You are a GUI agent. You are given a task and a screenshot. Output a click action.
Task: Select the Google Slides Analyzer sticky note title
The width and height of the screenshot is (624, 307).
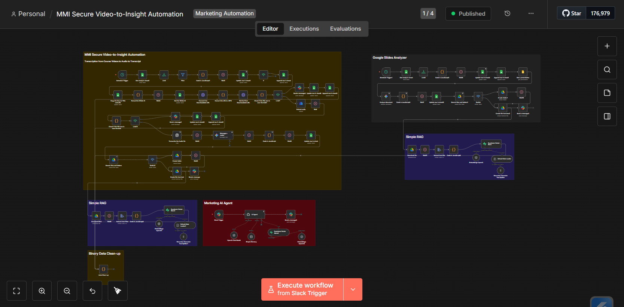[x=389, y=58]
